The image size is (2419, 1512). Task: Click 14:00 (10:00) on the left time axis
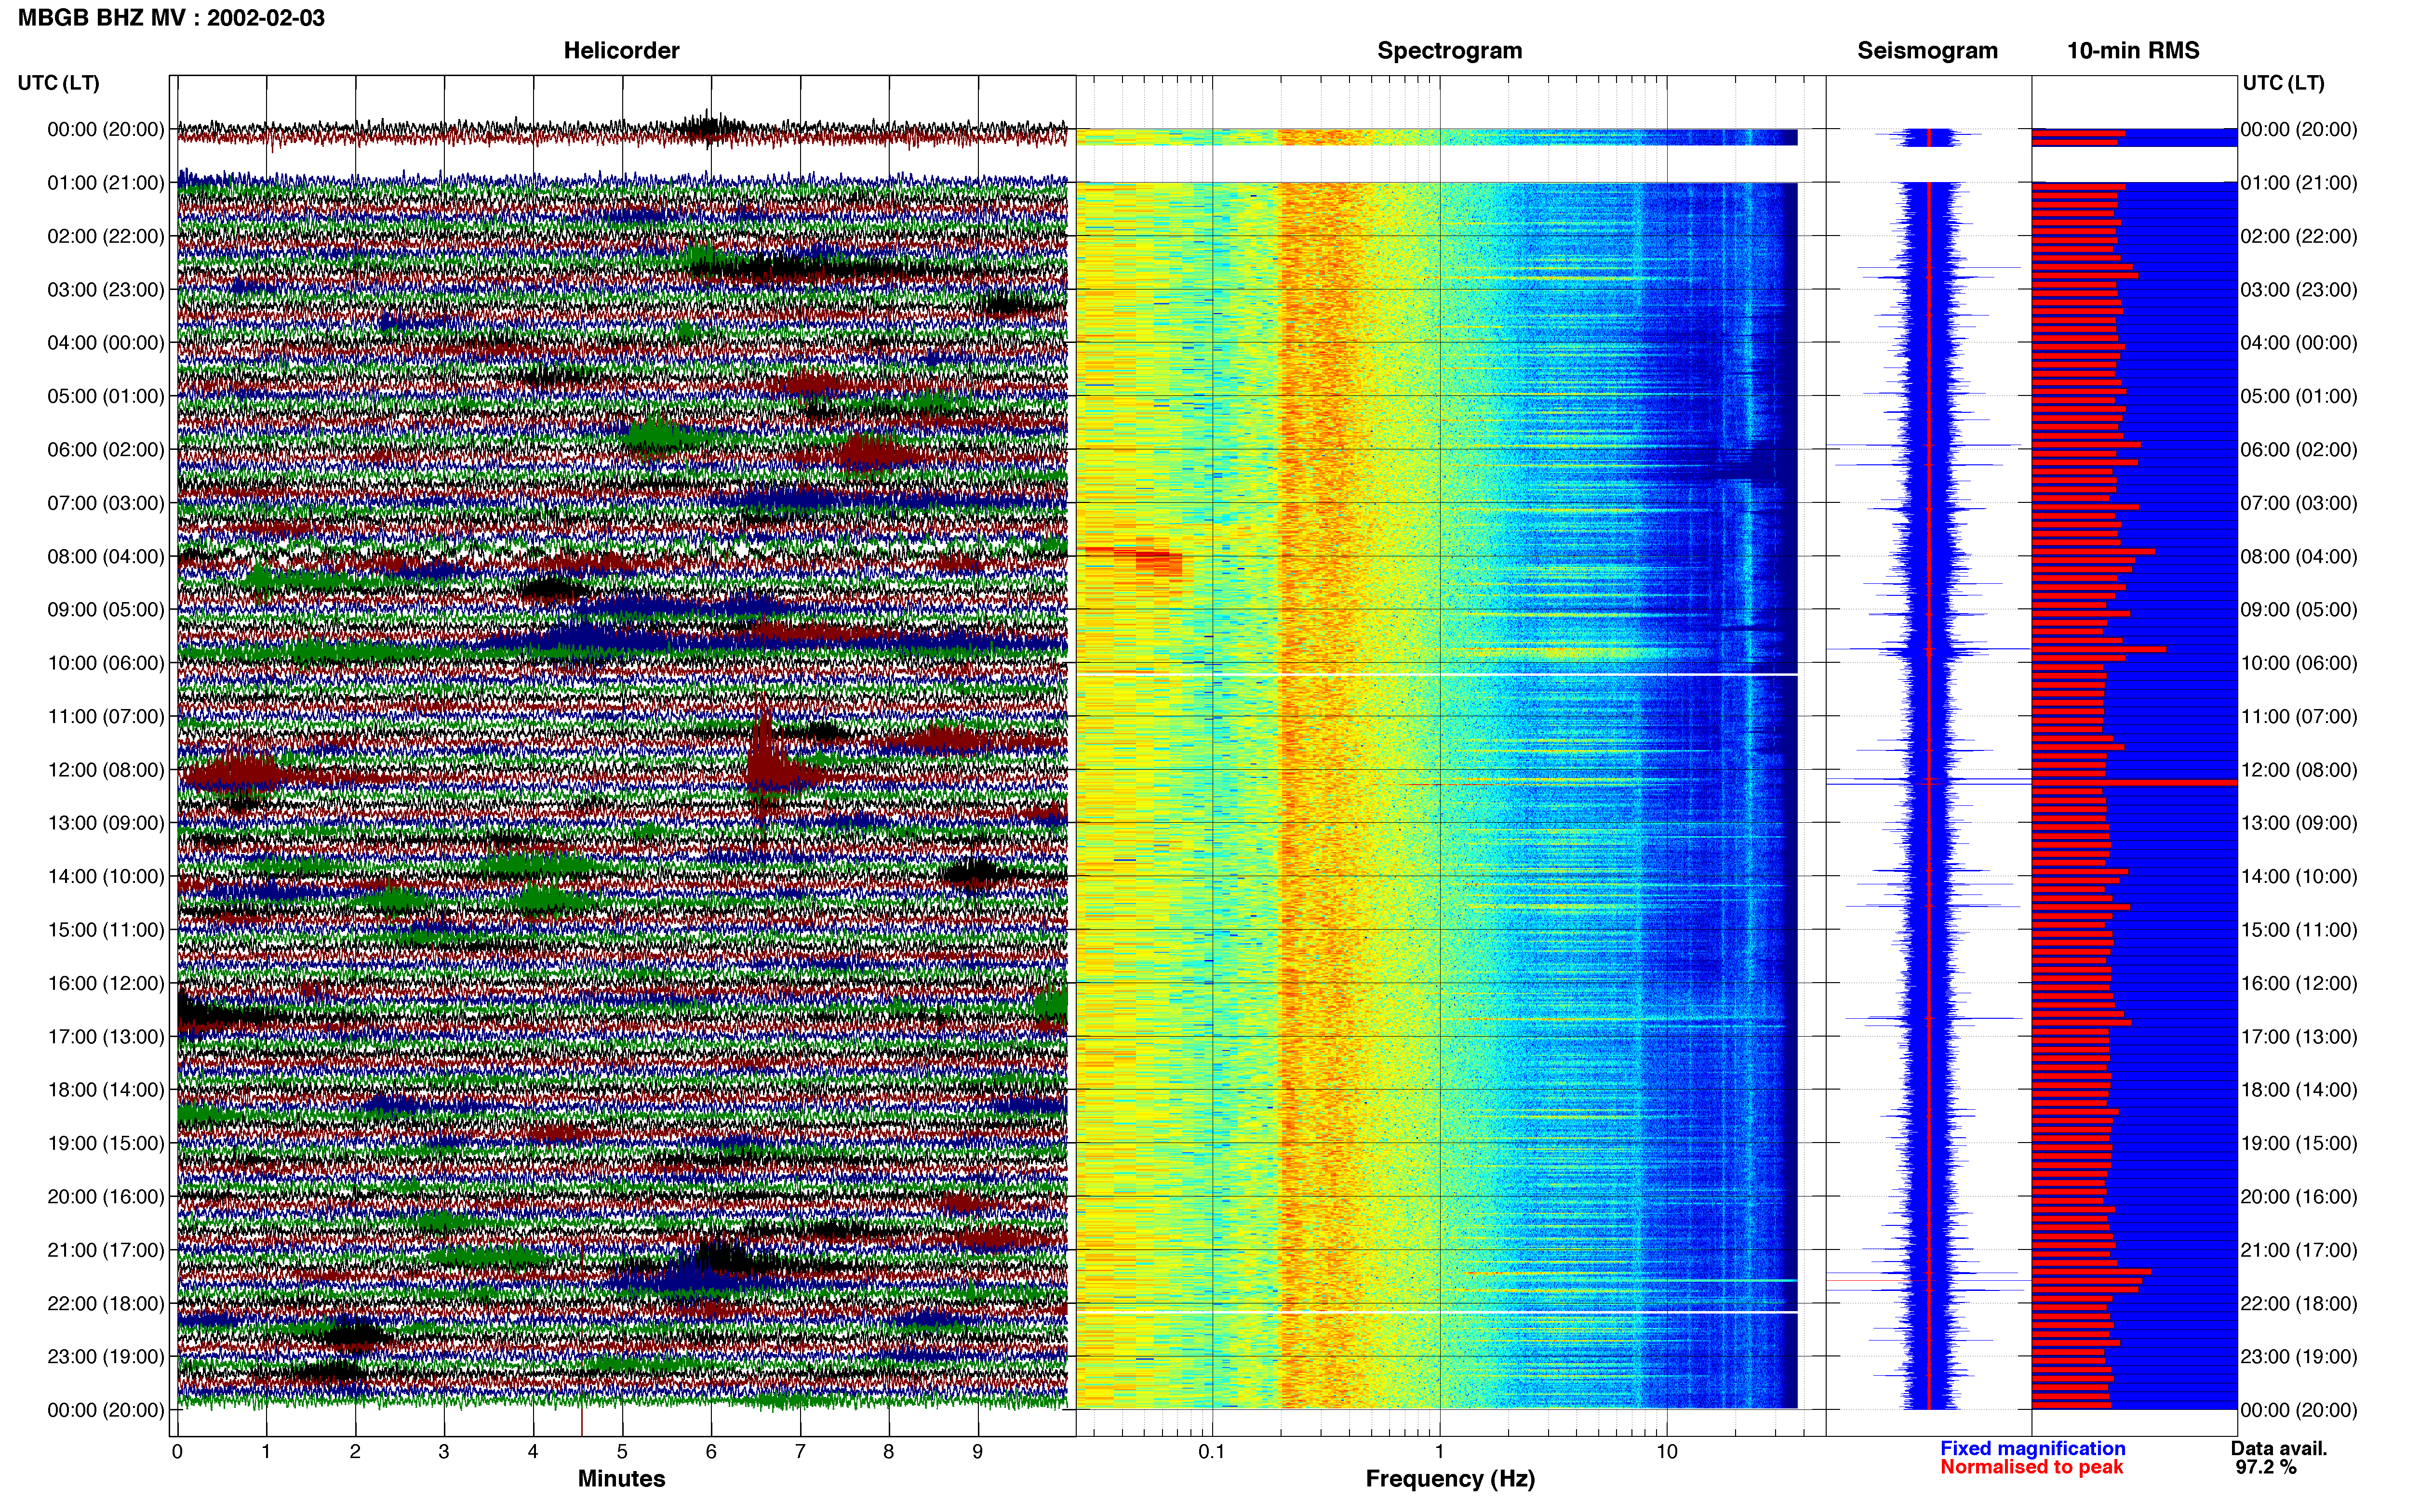pos(106,876)
